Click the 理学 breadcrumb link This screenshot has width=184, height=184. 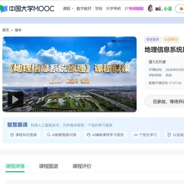point(18,30)
